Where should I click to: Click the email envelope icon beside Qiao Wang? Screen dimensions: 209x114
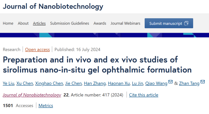(170, 82)
